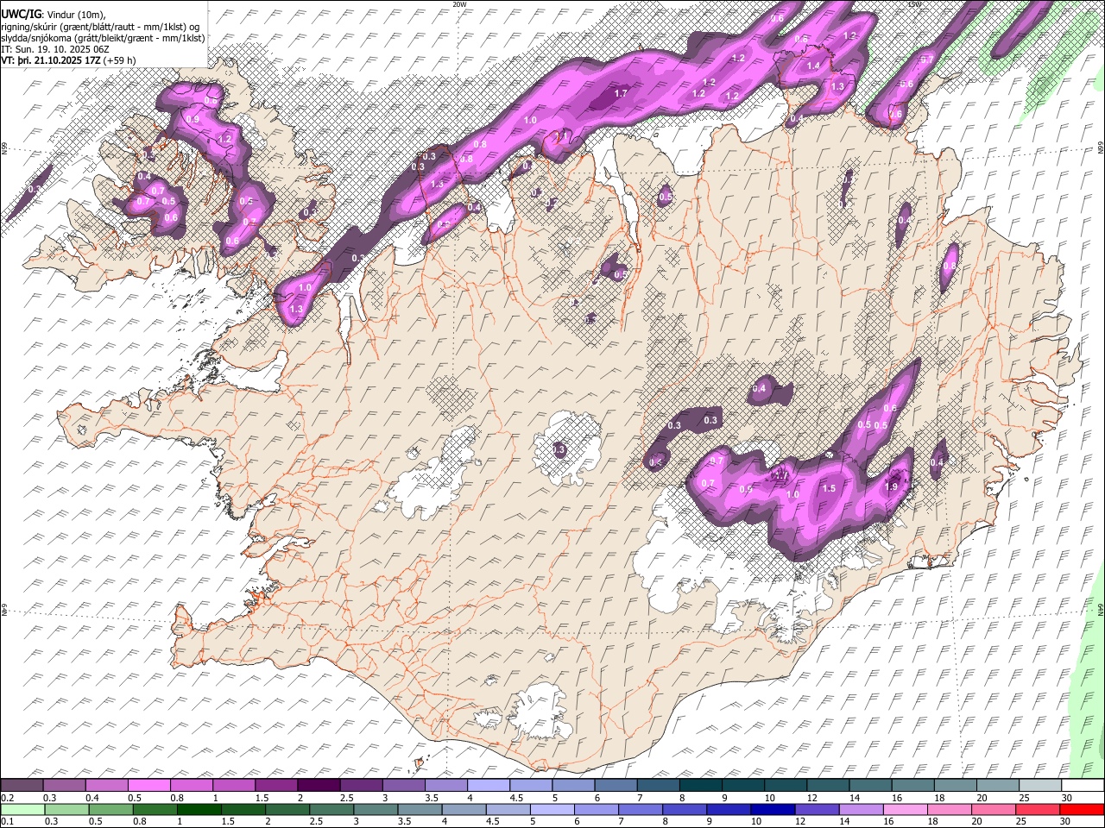Pick pale green 0.1 swatch in lower legend row
This screenshot has height=828, width=1105.
[x=22, y=810]
